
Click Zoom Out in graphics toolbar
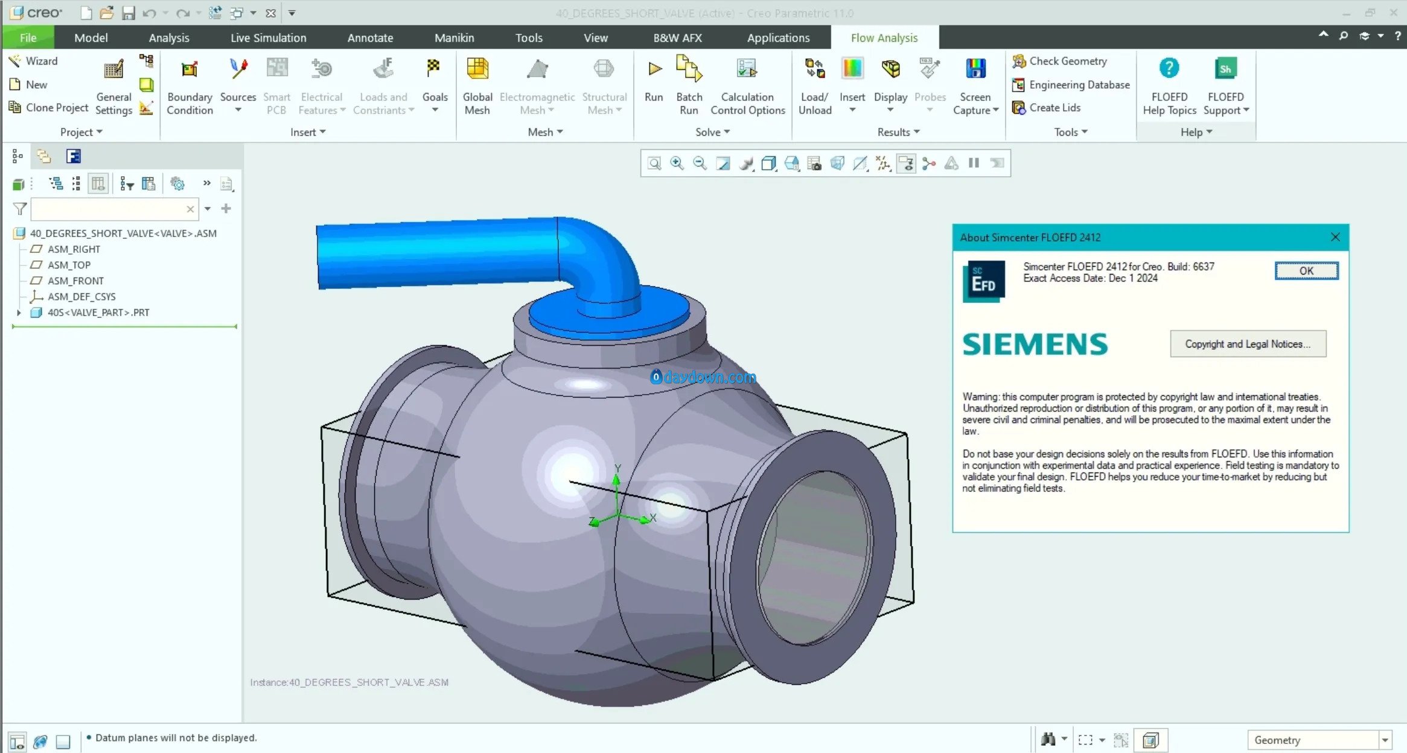click(700, 163)
